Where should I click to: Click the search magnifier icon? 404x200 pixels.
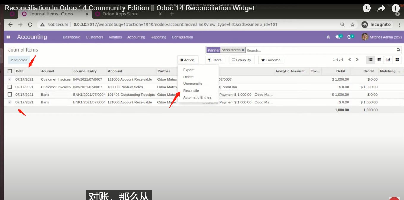398,50
